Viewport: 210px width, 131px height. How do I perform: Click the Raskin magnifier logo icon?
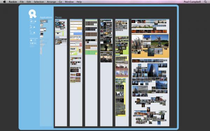(32, 14)
